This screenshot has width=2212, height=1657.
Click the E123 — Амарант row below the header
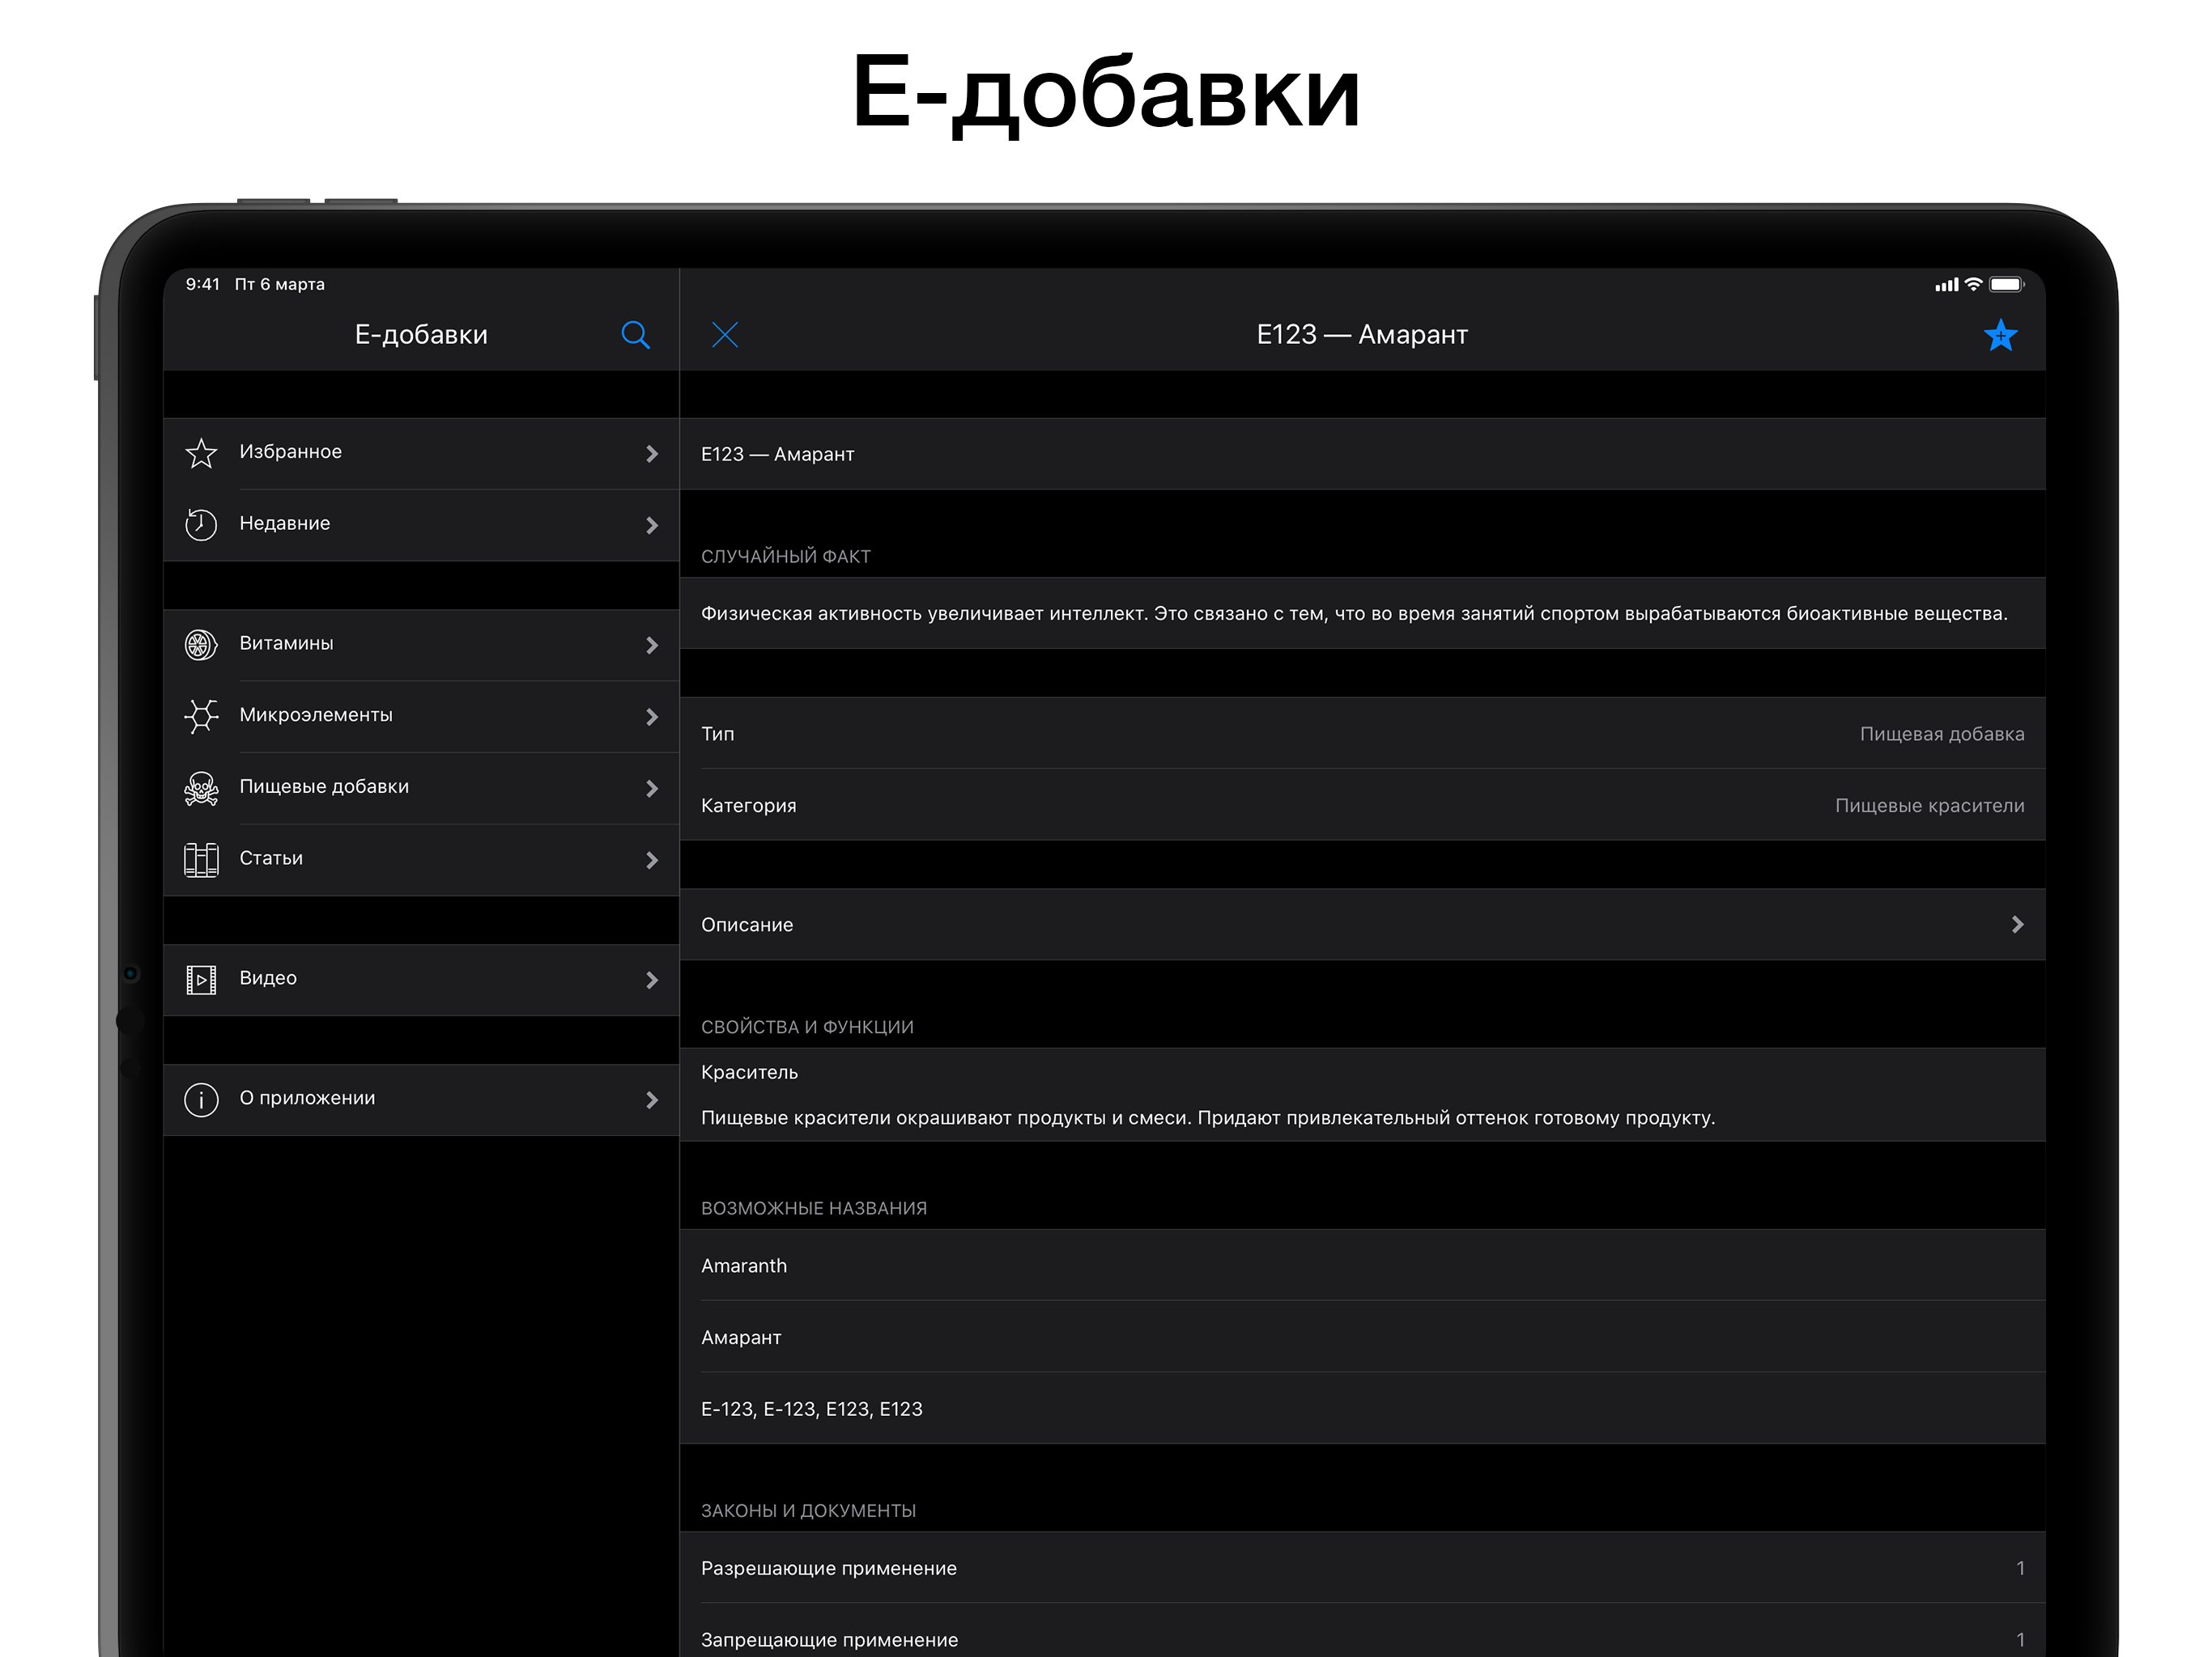pos(1362,454)
